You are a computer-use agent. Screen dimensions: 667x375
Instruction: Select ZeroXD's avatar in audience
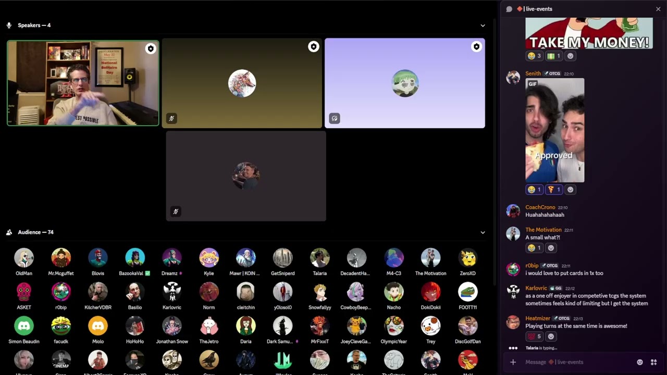(x=467, y=258)
